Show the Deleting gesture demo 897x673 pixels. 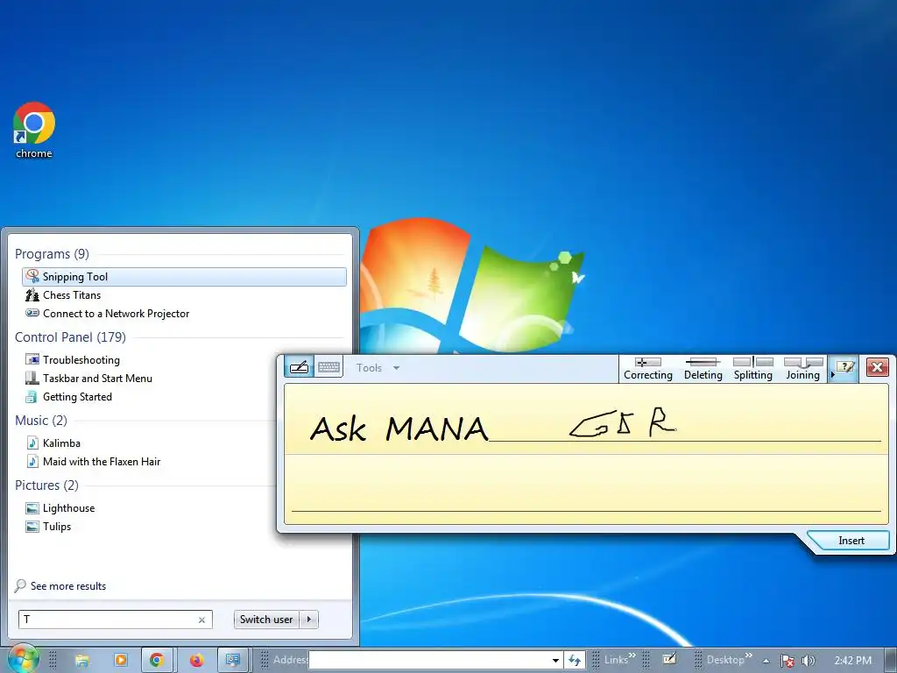703,369
